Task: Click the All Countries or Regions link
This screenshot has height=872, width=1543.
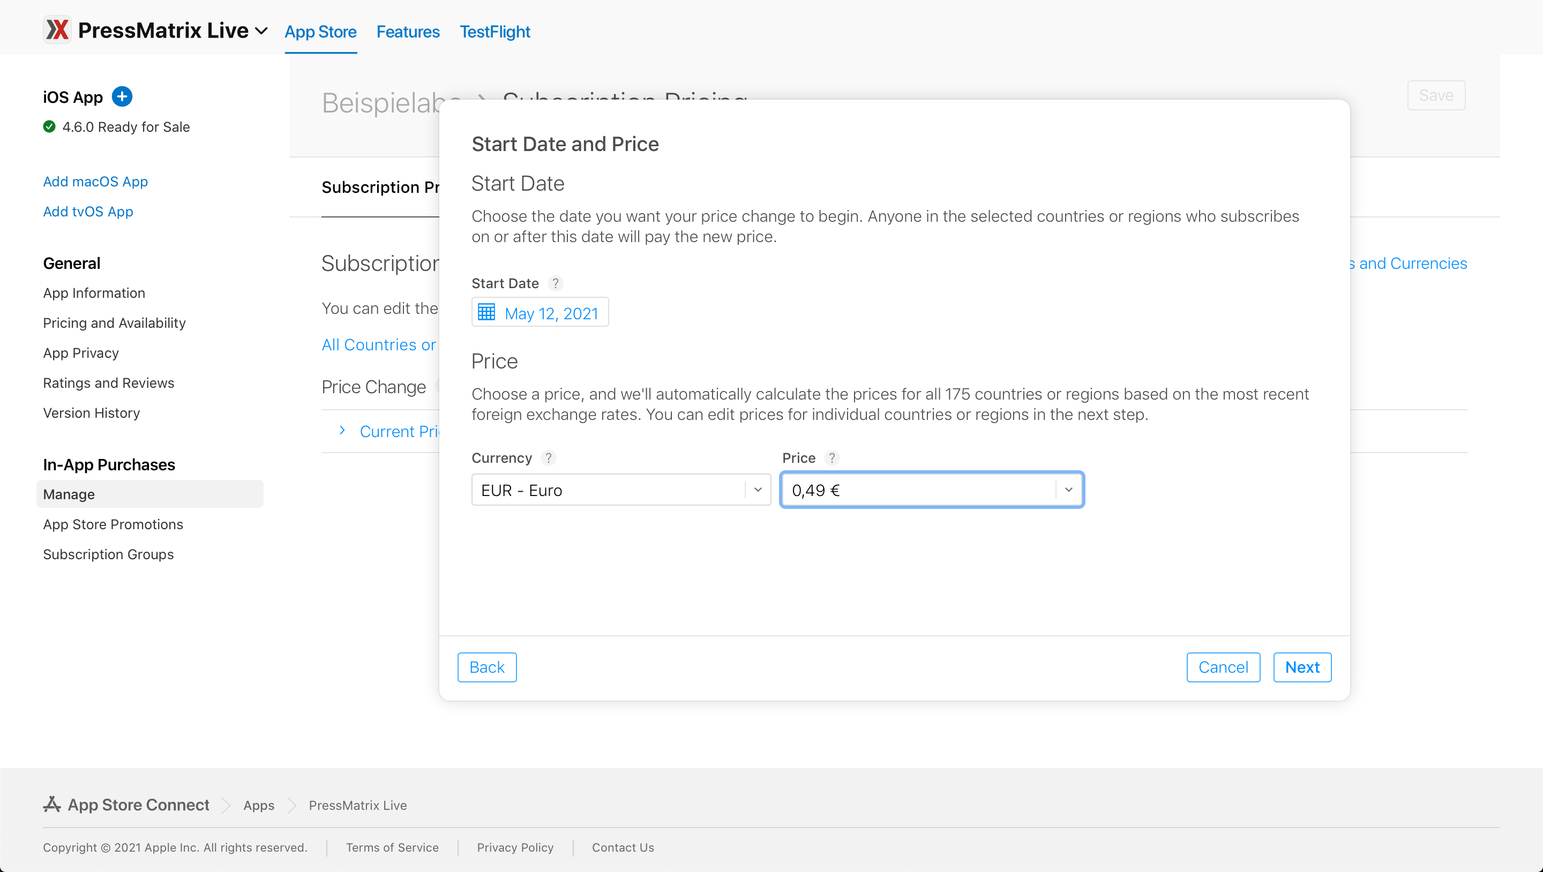Action: (x=379, y=344)
